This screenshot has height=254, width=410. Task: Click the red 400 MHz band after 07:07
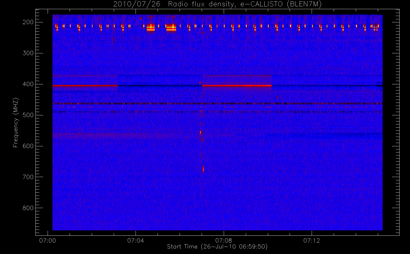tap(237, 86)
